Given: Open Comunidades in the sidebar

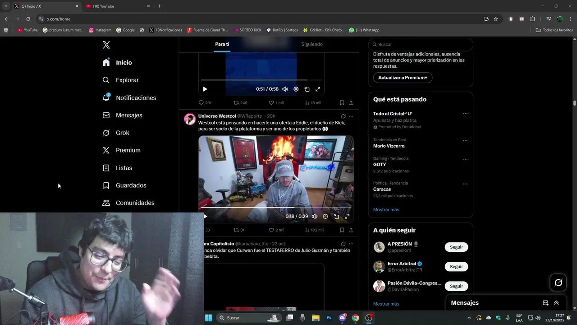Looking at the screenshot, I should click(128, 203).
